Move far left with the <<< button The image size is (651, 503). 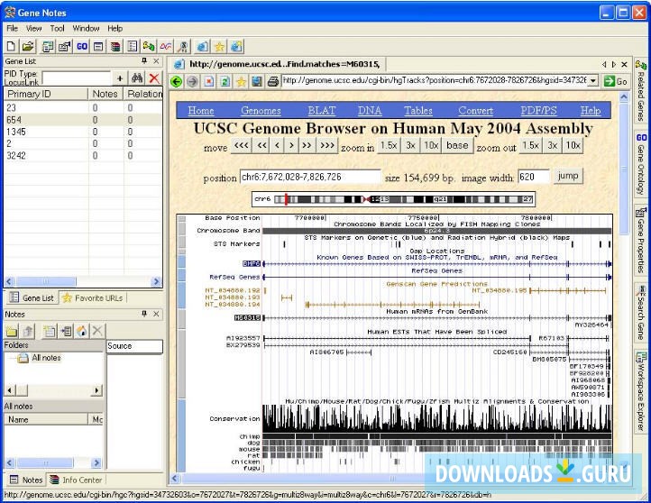tap(242, 146)
